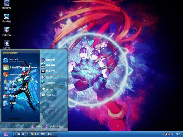Open 我的文档 icon on the desktop
Screen dimensions: 183x137
(x=7, y=5)
